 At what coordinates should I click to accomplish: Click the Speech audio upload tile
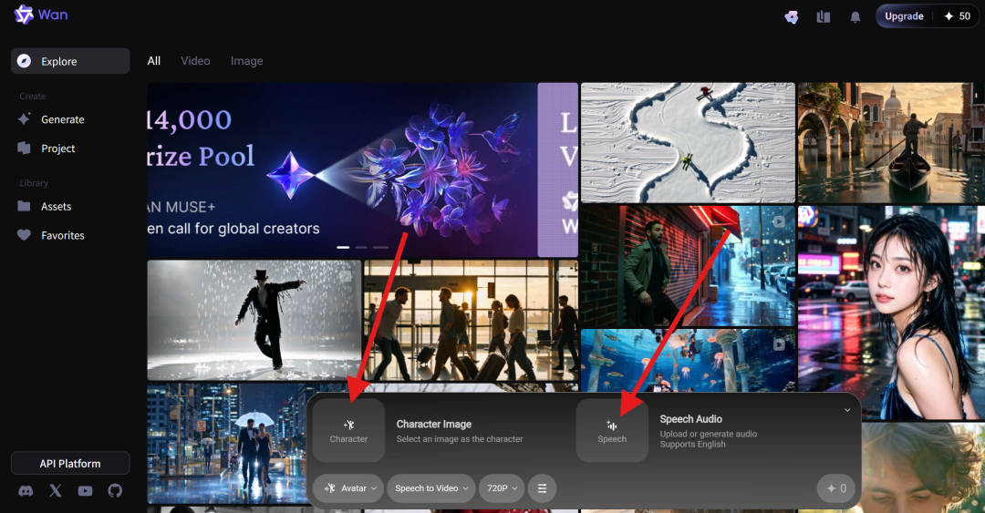click(x=612, y=430)
